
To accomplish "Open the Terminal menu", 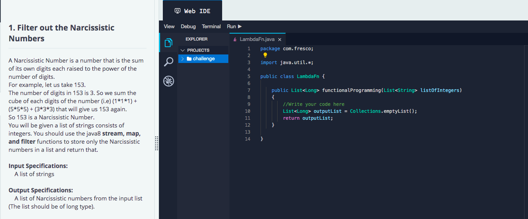I will [211, 27].
